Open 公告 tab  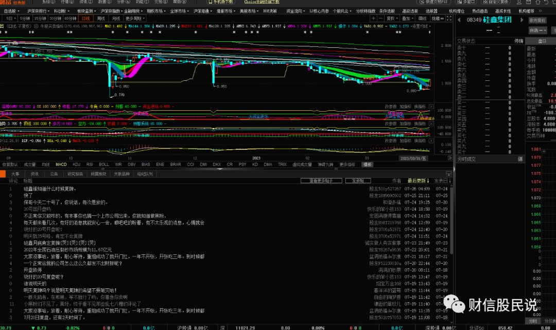click(x=54, y=174)
